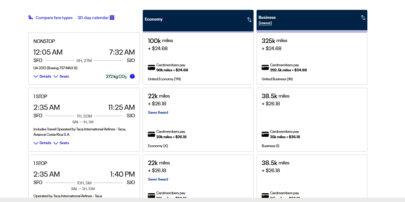Click the sort arrows in the Economy column header

tap(249, 20)
